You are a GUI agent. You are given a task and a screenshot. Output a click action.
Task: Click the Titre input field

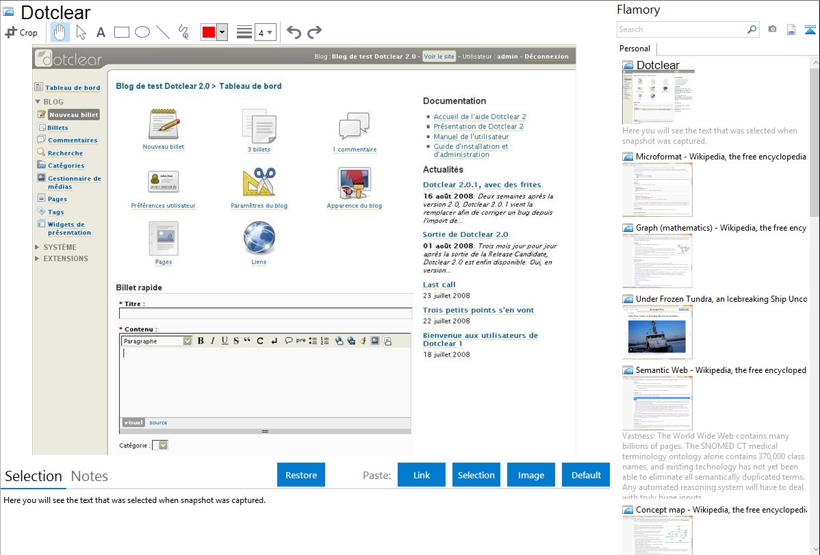click(266, 314)
